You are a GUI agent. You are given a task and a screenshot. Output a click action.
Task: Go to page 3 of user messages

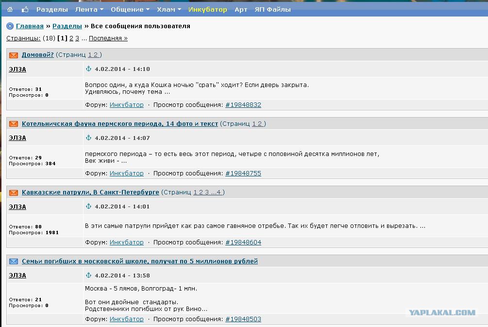[77, 38]
